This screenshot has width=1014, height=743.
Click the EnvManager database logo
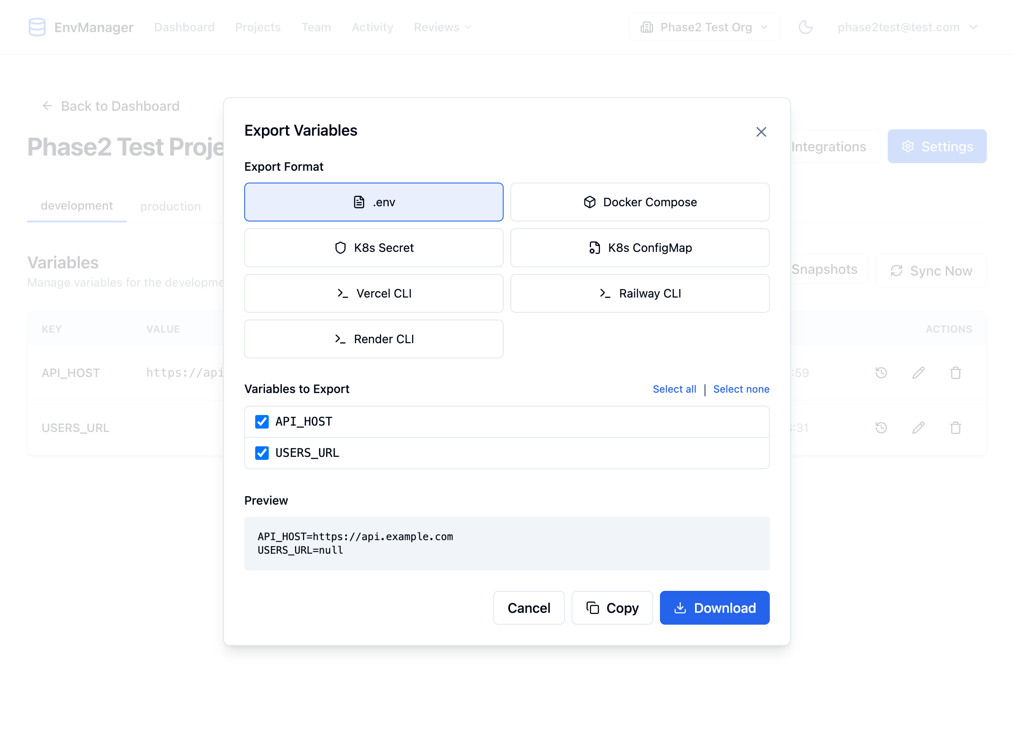38,27
